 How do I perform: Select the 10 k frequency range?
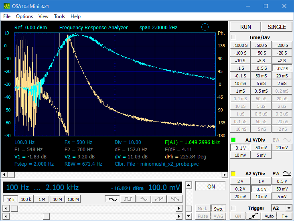(x=11, y=199)
